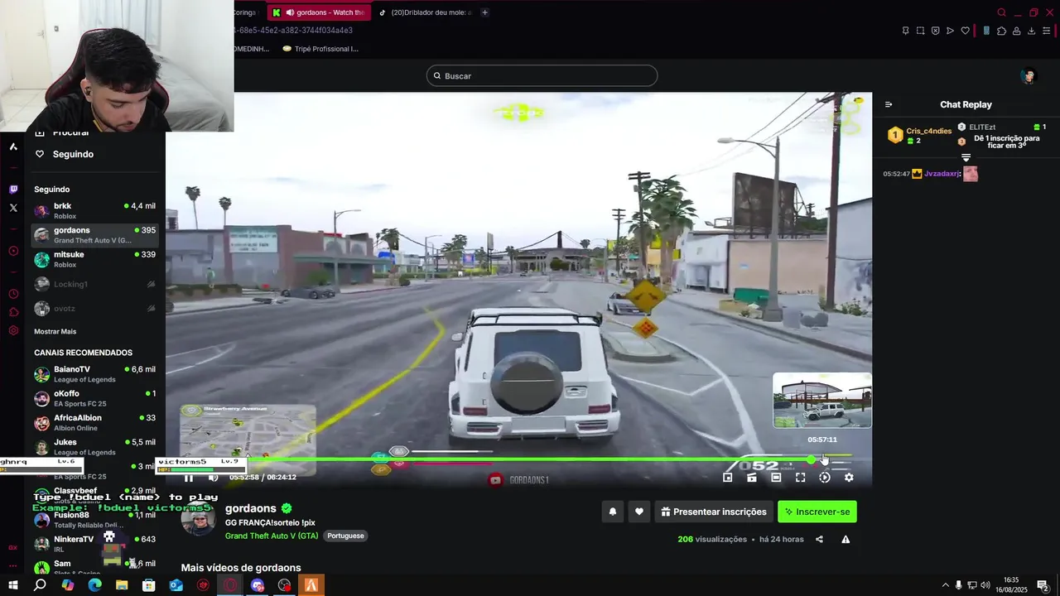This screenshot has width=1060, height=596.
Task: Click the Opera GX search tabs icon
Action: pos(1001,12)
